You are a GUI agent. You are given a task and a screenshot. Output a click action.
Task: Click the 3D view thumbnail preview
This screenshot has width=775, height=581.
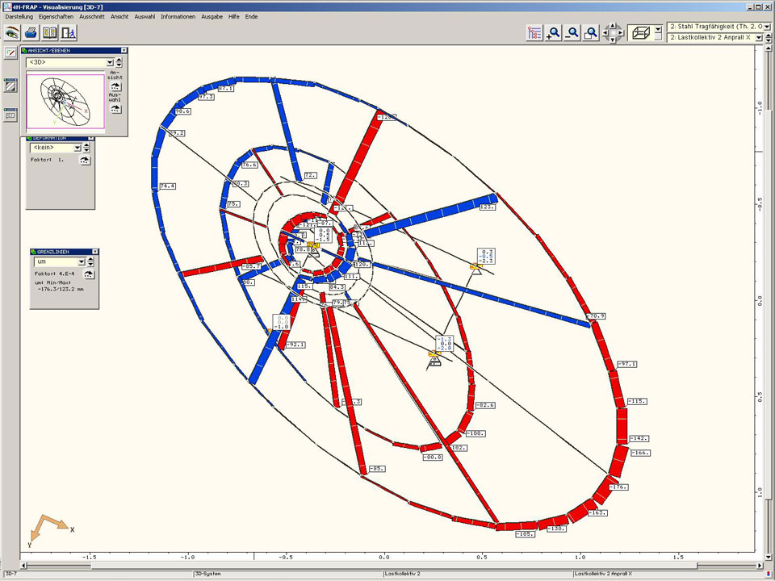[x=65, y=100]
